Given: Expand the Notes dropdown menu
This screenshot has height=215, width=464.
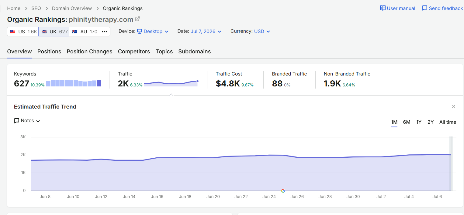Looking at the screenshot, I should 27,121.
